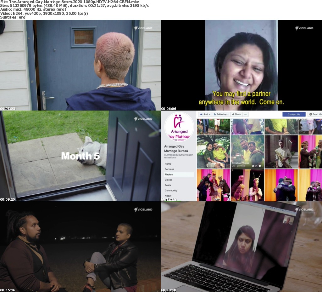The width and height of the screenshot is (322, 292).
Task: Click the Arranged Gay Marriage profile logo
Action: point(179,127)
